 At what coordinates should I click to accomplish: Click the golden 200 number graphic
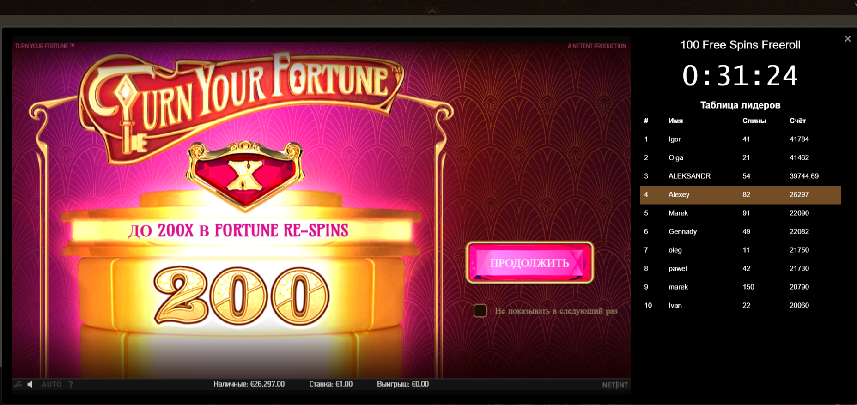pos(241,296)
